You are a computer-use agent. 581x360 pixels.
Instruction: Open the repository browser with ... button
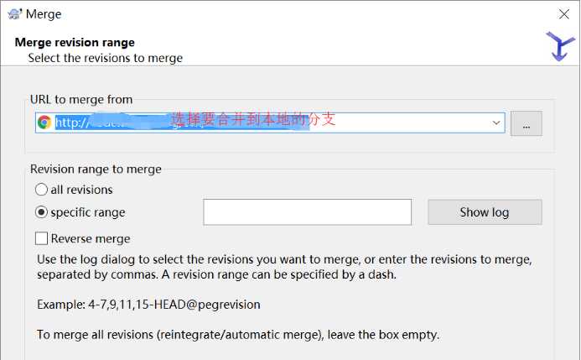[527, 123]
